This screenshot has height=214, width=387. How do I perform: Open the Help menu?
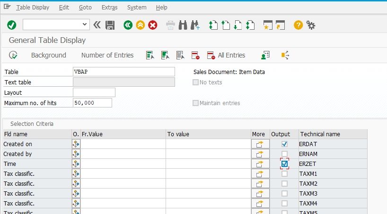[162, 8]
